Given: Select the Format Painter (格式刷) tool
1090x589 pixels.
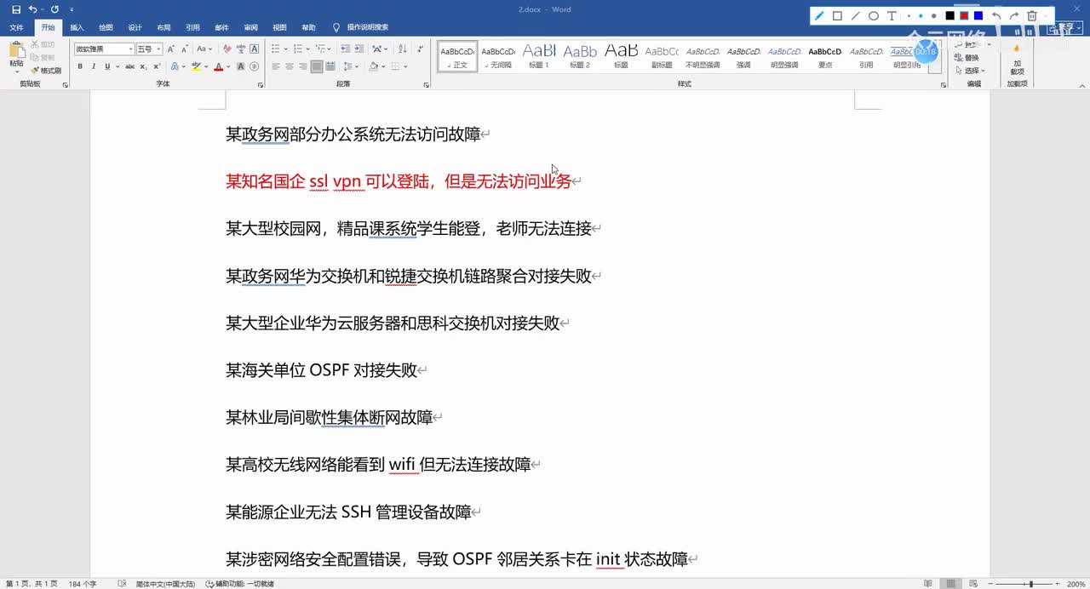Looking at the screenshot, I should (46, 71).
